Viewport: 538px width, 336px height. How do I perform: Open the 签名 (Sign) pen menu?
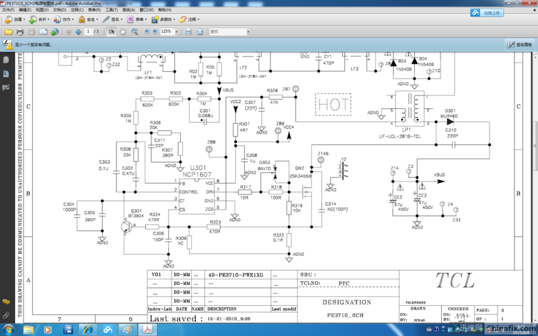pyautogui.click(x=112, y=19)
